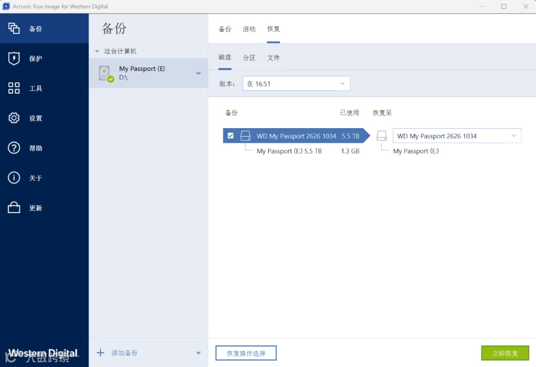This screenshot has height=367, width=536.
Task: Open 更新 in the sidebar
Action: click(x=36, y=208)
